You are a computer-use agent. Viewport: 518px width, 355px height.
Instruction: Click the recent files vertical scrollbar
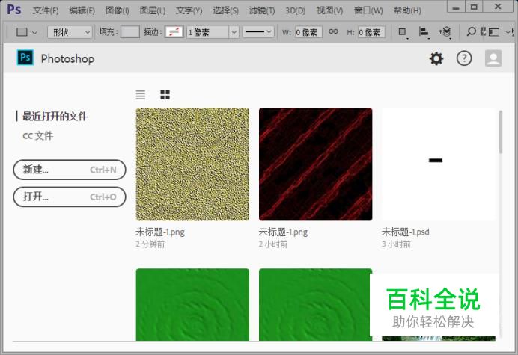point(501,132)
